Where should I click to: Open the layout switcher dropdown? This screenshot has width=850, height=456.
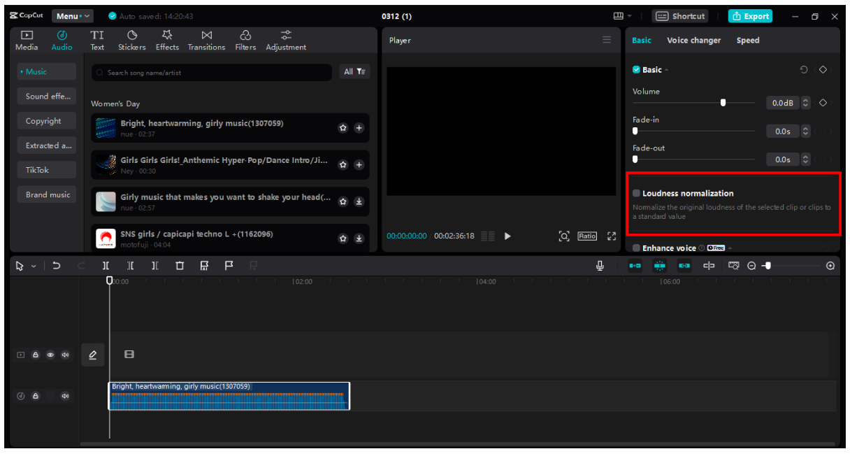pyautogui.click(x=622, y=16)
